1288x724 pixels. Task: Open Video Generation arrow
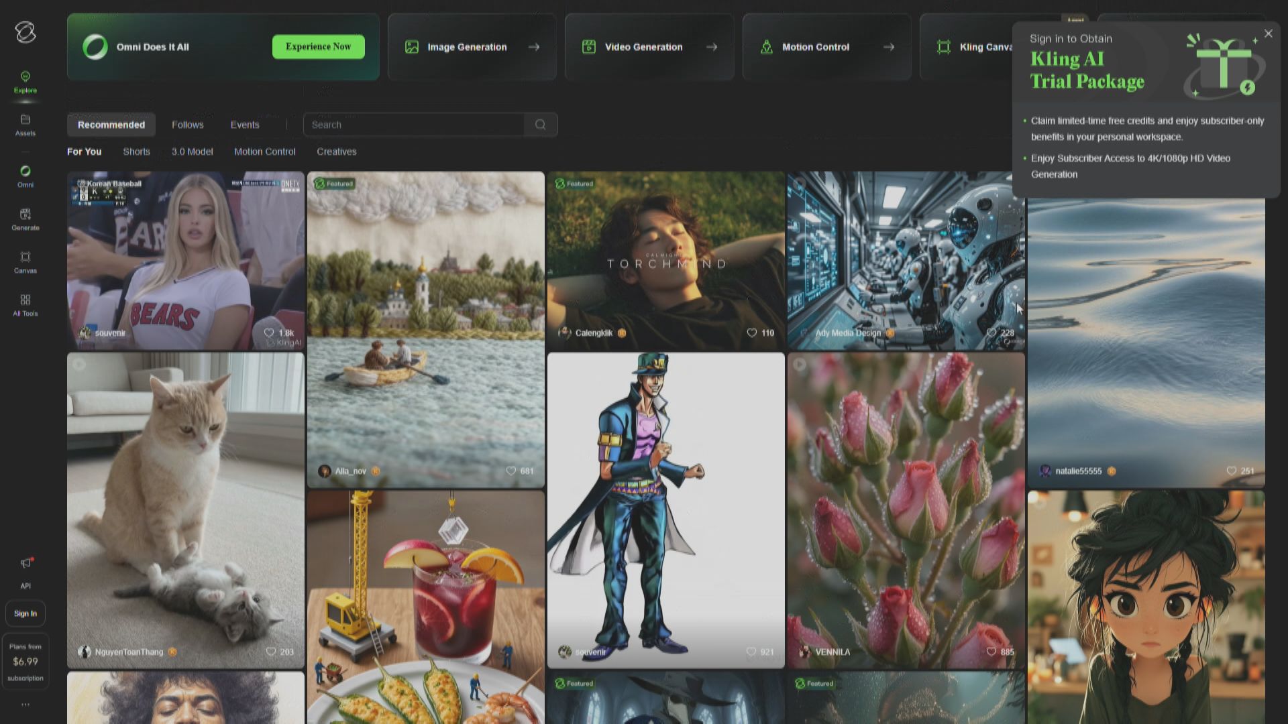pos(712,47)
